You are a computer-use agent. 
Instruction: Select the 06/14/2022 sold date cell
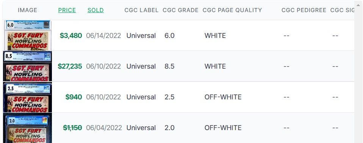pos(103,35)
